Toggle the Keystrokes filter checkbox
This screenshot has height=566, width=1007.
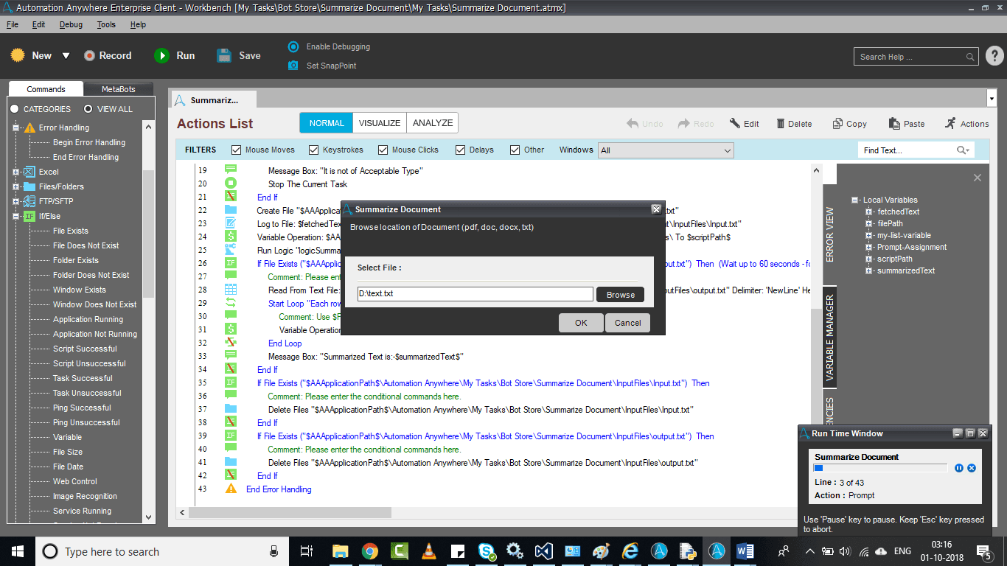[314, 150]
